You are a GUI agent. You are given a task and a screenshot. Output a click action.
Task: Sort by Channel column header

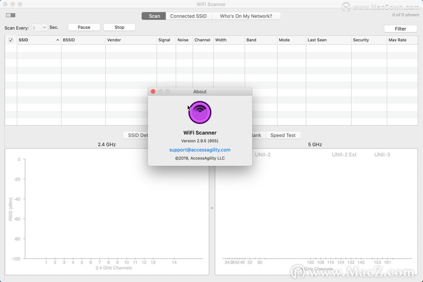pos(203,40)
